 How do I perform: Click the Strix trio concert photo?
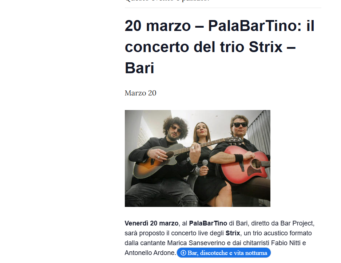(x=198, y=158)
